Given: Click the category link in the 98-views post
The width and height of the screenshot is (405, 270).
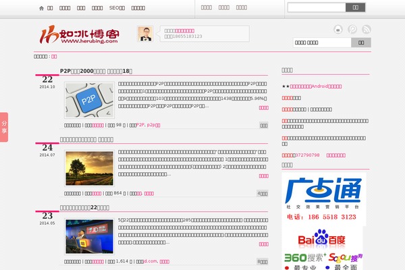Looking at the screenshot, I should pos(98,126).
